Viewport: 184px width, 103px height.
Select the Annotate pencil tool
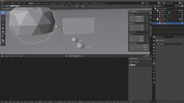(x=3, y=36)
